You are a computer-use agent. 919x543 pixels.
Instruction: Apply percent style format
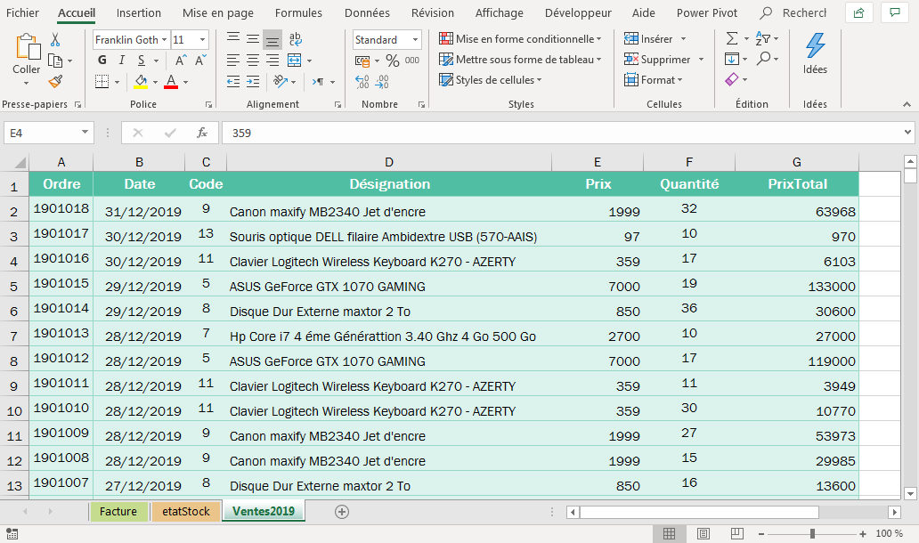393,61
